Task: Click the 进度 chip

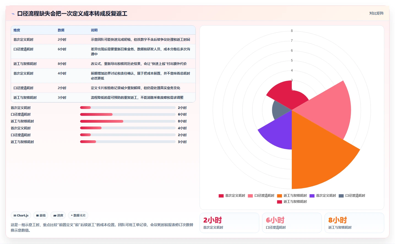Action: point(58,215)
